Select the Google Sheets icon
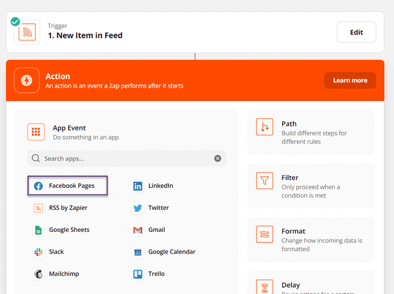Viewport: 394px width, 294px height. [38, 230]
